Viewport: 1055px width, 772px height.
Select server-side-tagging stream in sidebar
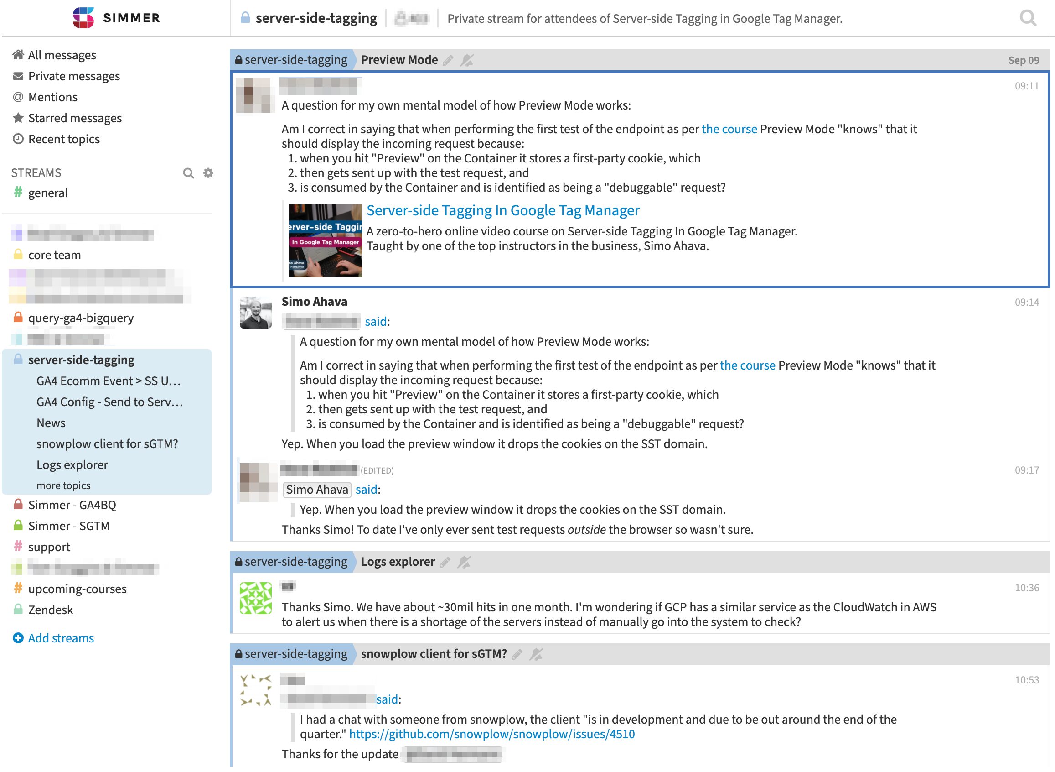click(x=81, y=360)
